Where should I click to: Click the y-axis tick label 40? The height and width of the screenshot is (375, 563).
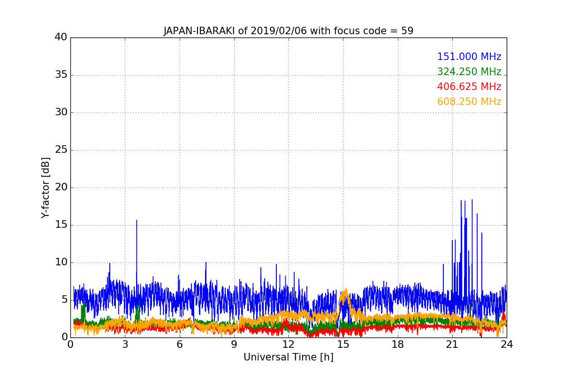tap(61, 37)
